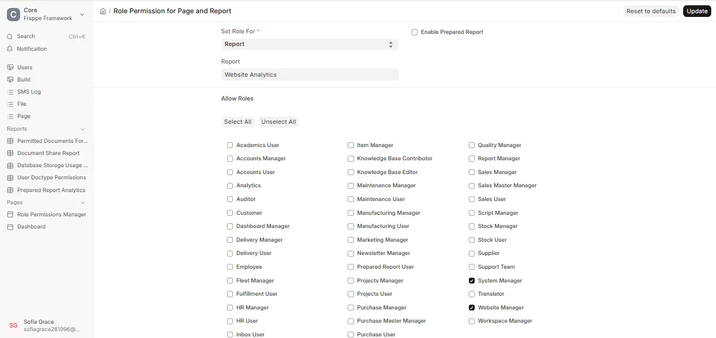Click the Build sidebar icon
716x338 pixels.
pyautogui.click(x=10, y=79)
